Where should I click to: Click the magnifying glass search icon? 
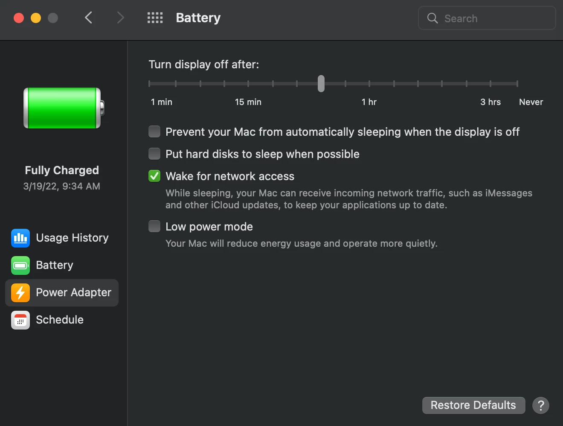coord(432,18)
